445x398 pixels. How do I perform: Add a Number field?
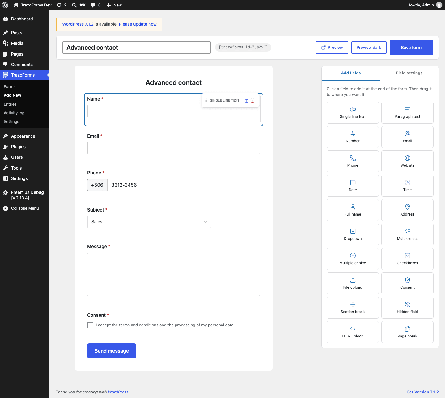point(353,137)
